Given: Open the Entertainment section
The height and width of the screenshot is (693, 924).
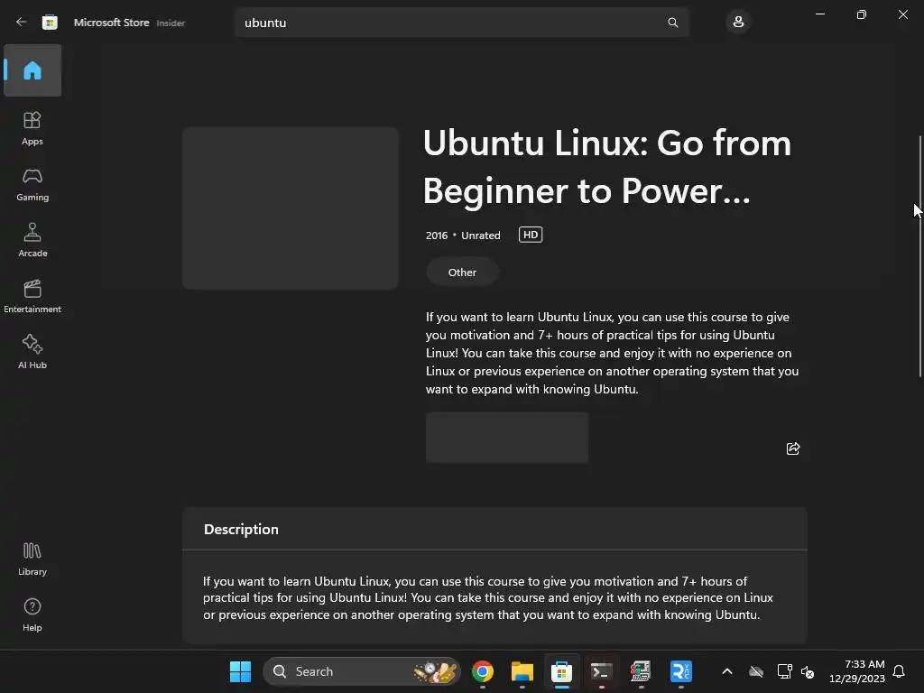Looking at the screenshot, I should point(32,296).
